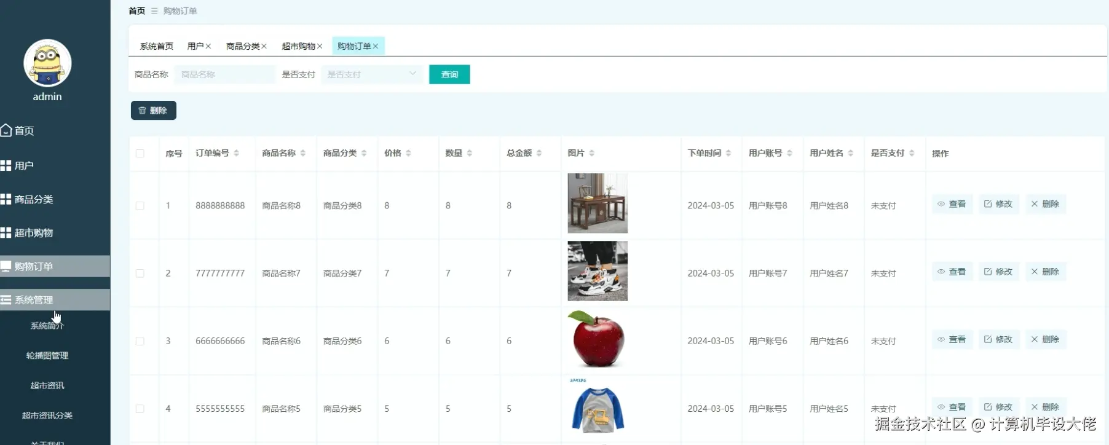Viewport: 1109px width, 445px height.
Task: Edit order 8888888888 with 修改
Action: (998, 204)
